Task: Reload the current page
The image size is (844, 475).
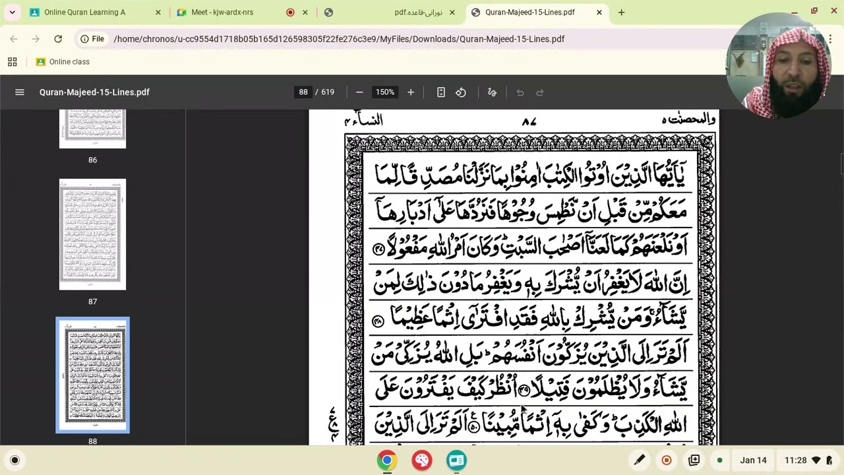Action: tap(58, 39)
